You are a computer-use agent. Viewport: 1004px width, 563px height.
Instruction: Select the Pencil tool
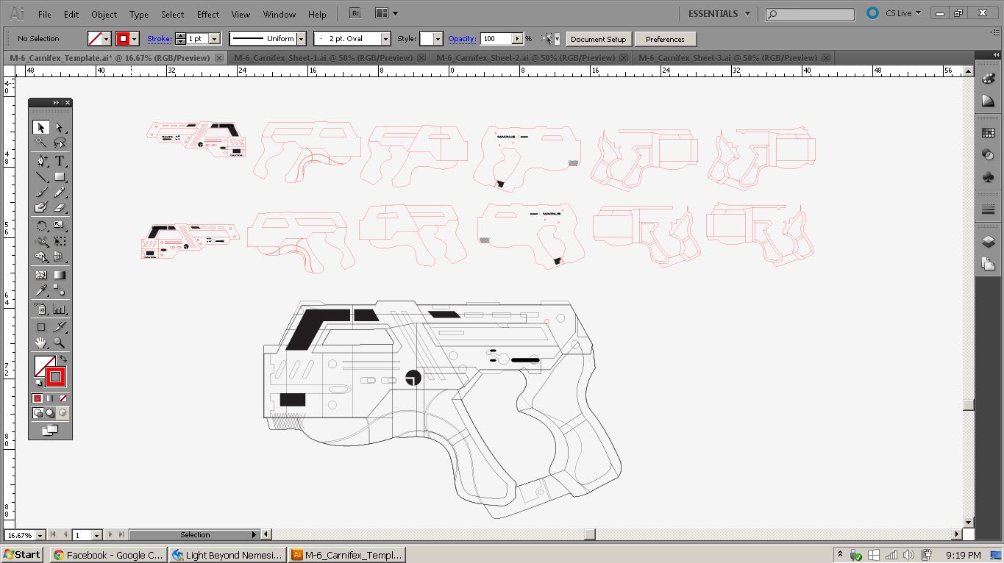coord(60,192)
